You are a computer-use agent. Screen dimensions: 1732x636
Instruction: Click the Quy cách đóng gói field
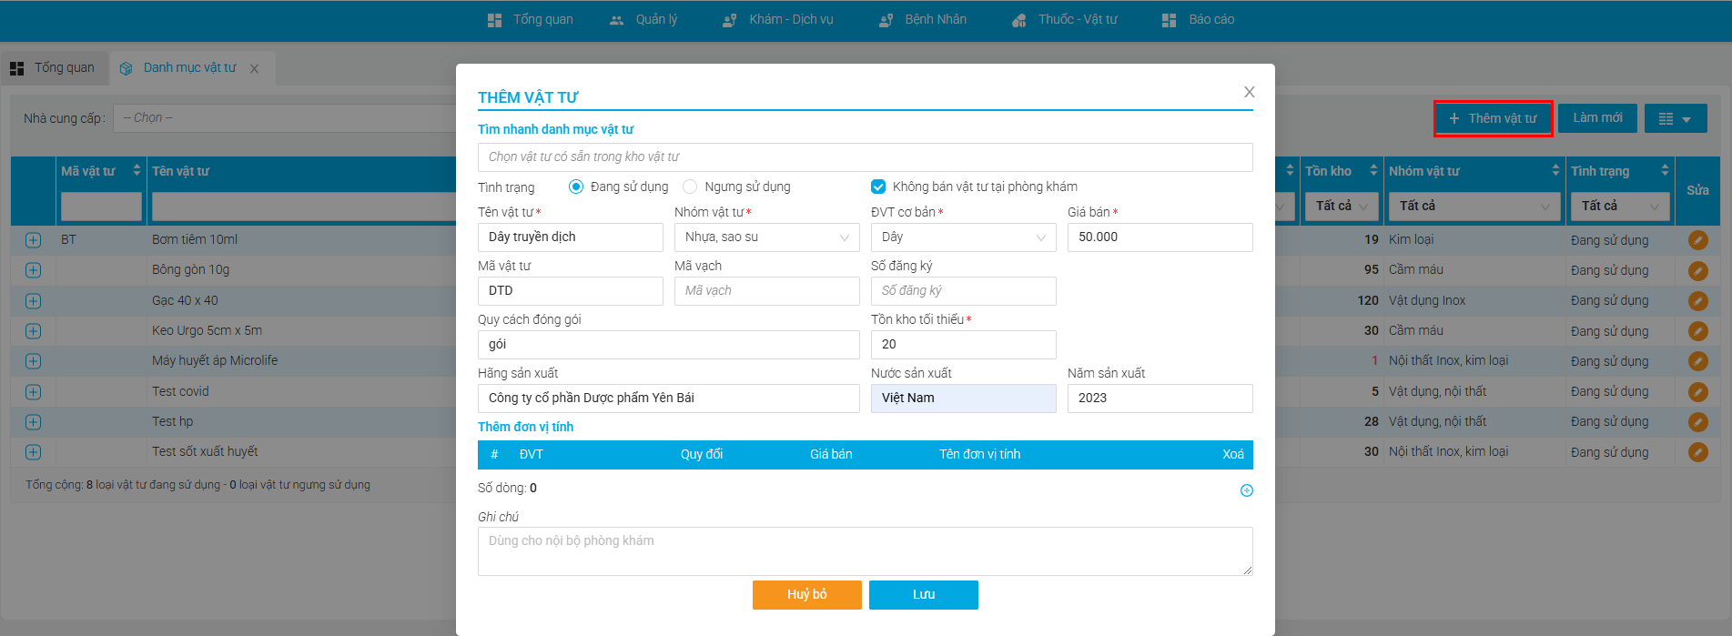(669, 345)
